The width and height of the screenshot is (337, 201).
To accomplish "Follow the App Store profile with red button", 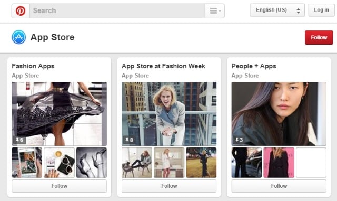I will 319,37.
